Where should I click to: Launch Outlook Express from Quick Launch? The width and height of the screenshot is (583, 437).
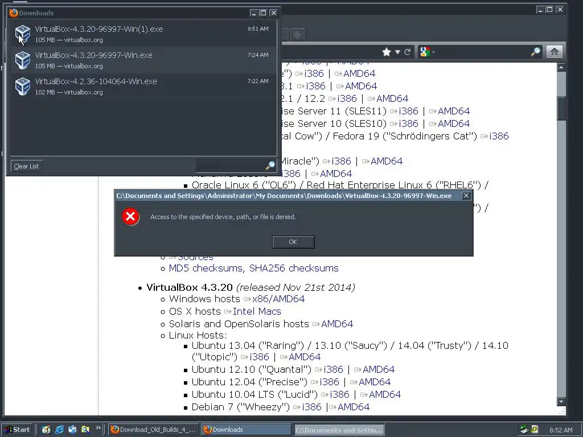(72, 430)
